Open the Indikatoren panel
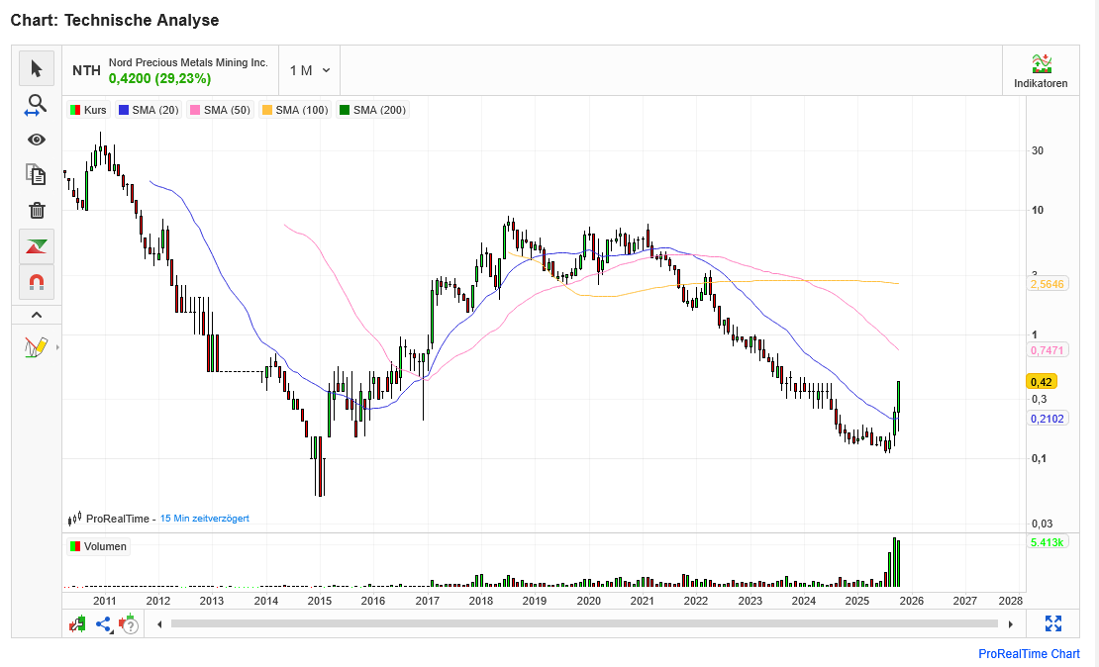1099x667 pixels. [x=1041, y=71]
